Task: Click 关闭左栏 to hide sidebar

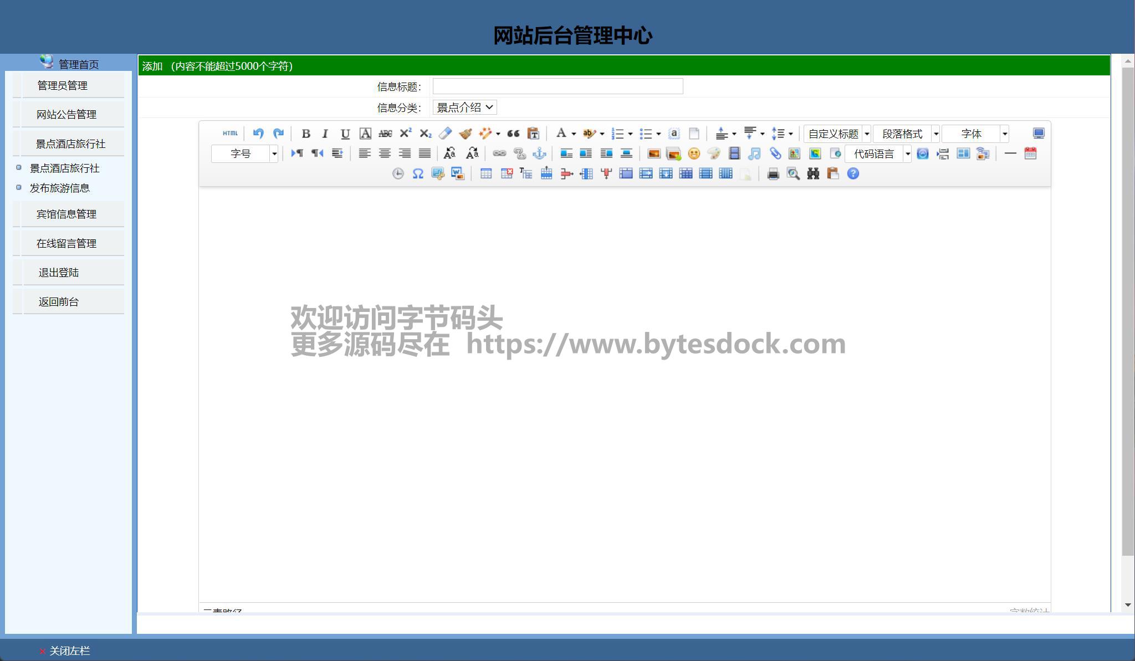Action: coord(69,651)
